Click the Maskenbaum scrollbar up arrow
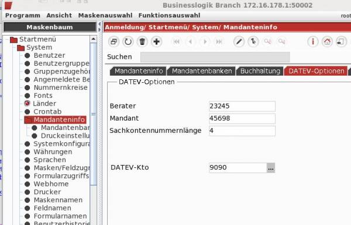351x225 pixels. 94,39
